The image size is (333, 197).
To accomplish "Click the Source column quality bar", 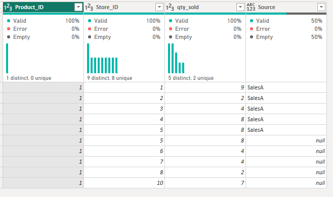I will tap(286, 14).
